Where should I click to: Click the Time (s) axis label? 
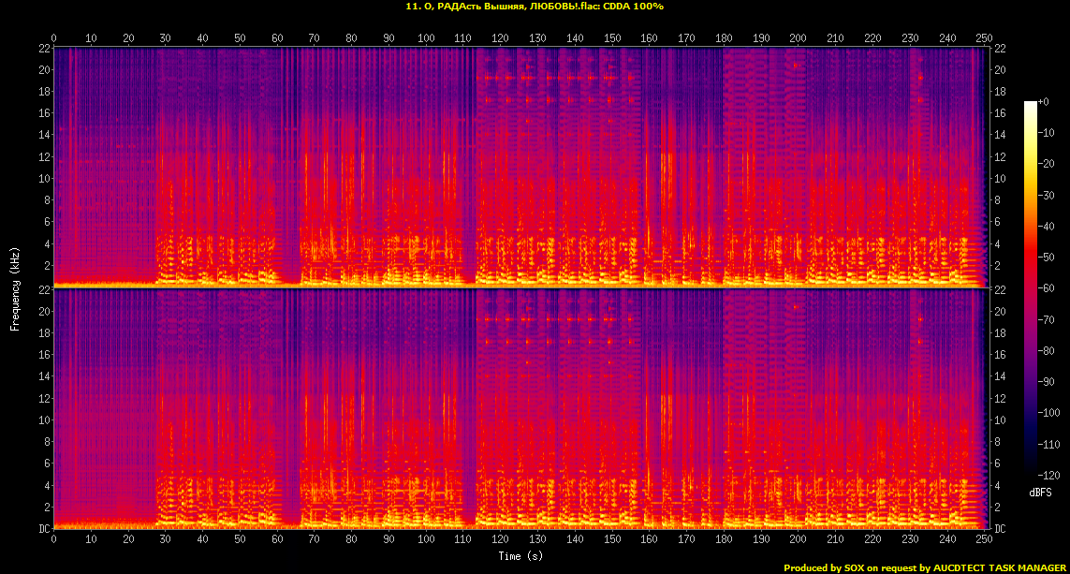click(521, 556)
